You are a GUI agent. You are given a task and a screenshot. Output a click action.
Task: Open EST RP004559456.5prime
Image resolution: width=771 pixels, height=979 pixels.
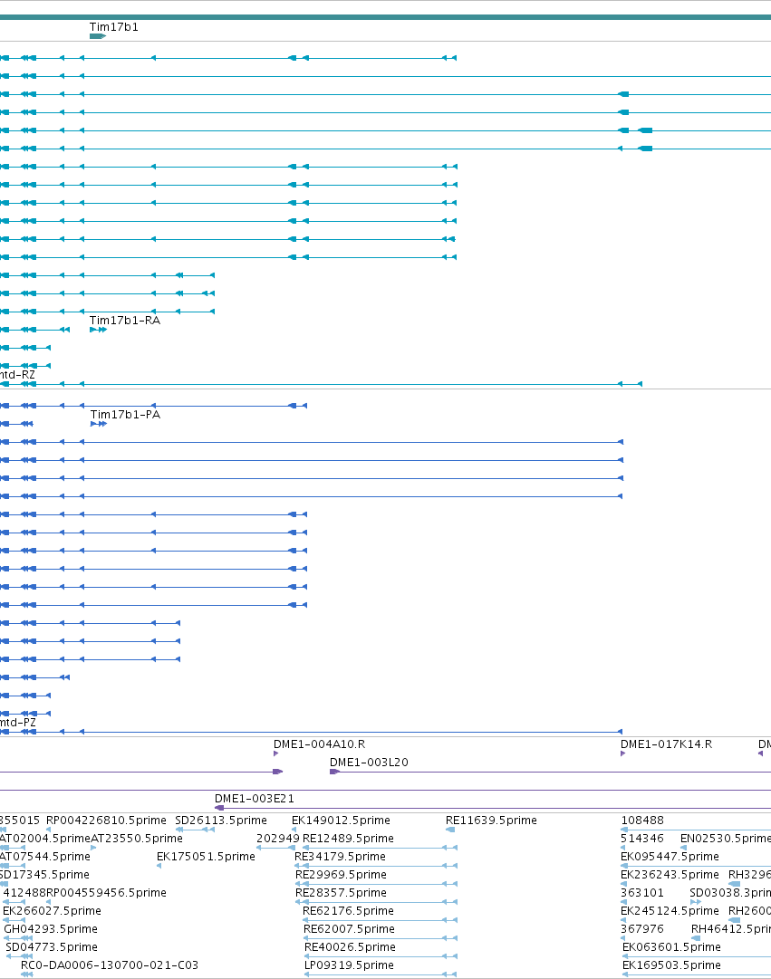pyautogui.click(x=106, y=893)
